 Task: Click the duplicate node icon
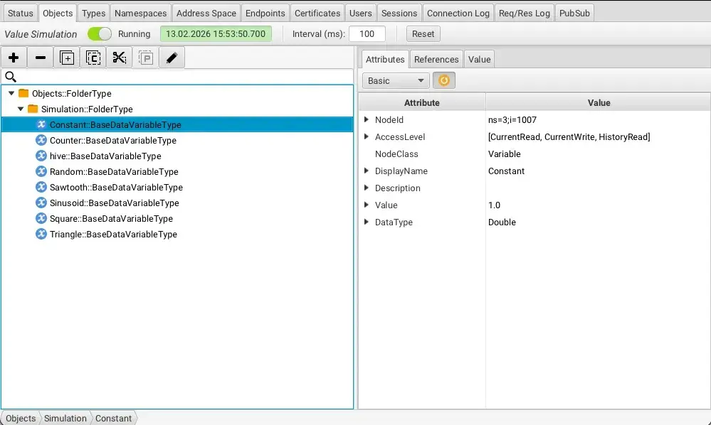pos(67,58)
